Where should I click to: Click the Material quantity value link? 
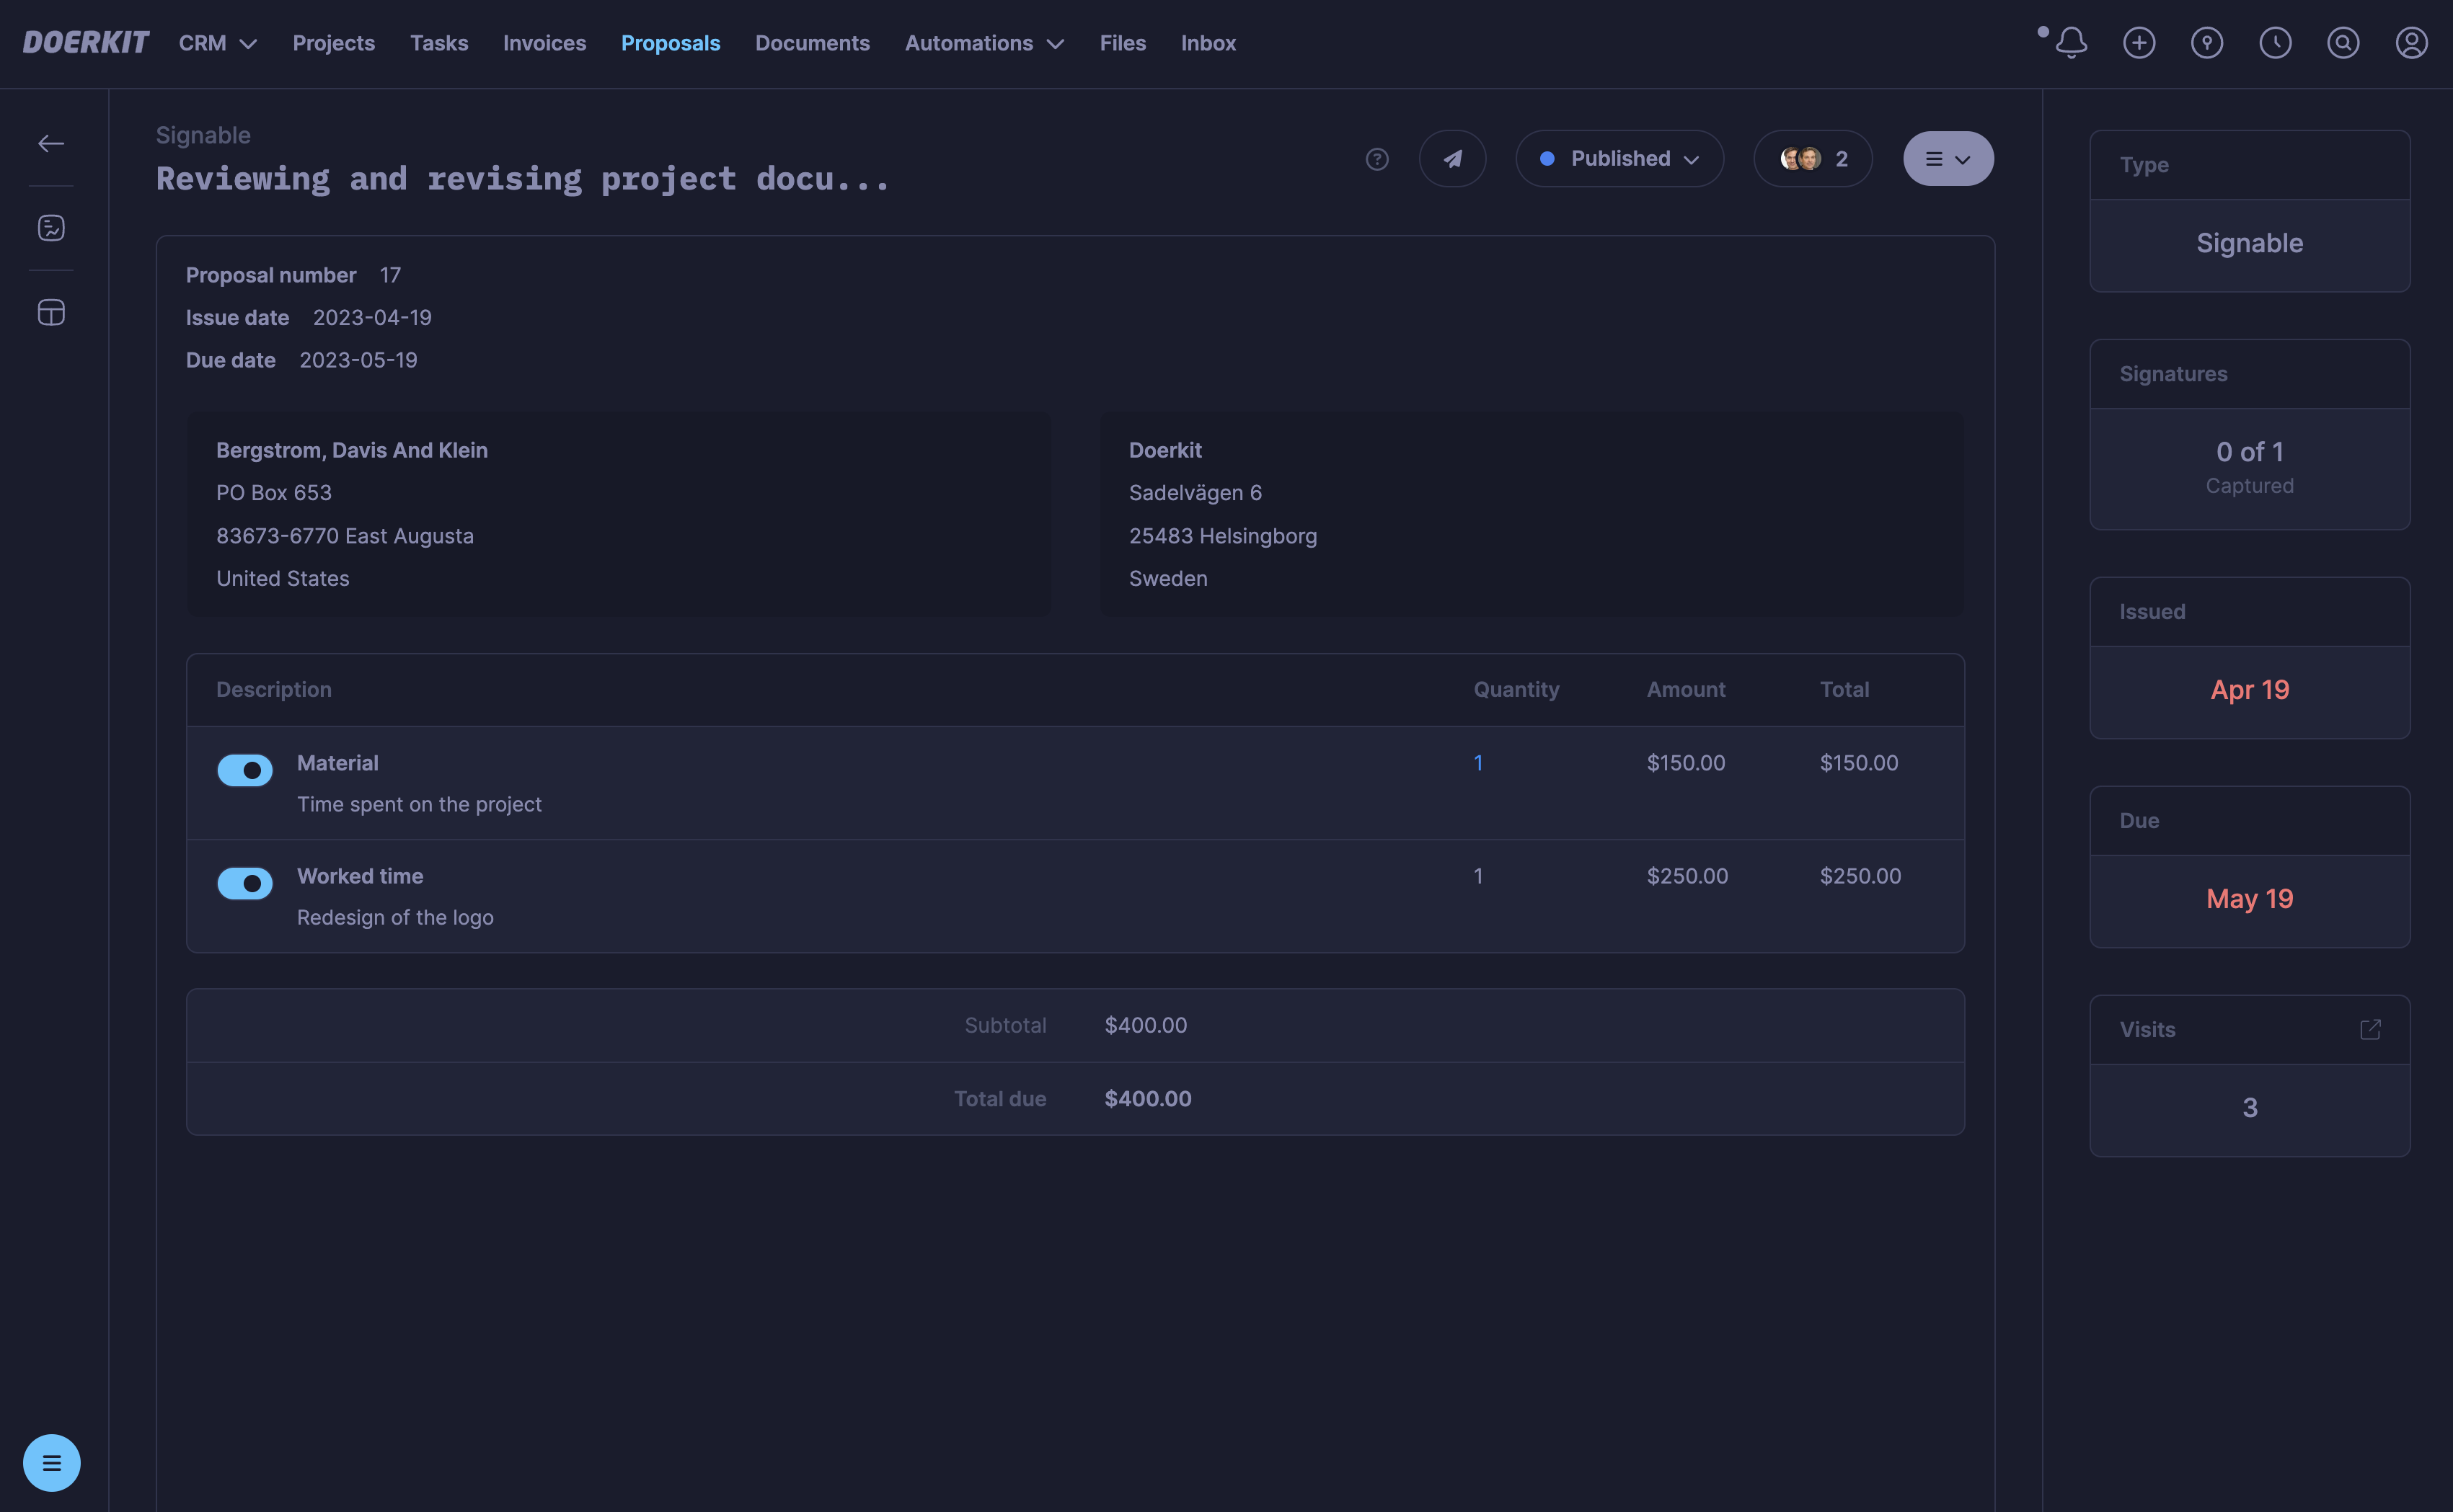click(1477, 763)
